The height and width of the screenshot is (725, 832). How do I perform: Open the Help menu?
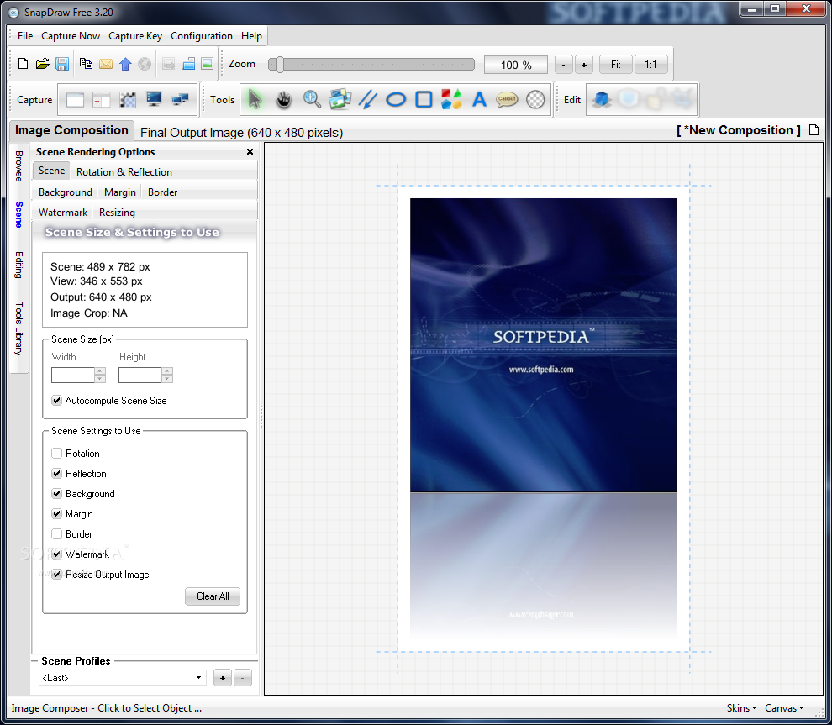[251, 36]
